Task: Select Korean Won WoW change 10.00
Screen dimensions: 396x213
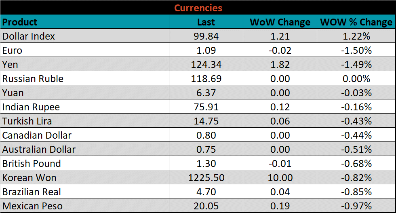Action: 280,178
